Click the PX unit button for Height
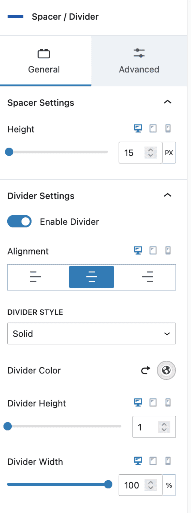The width and height of the screenshot is (191, 513). (x=169, y=152)
